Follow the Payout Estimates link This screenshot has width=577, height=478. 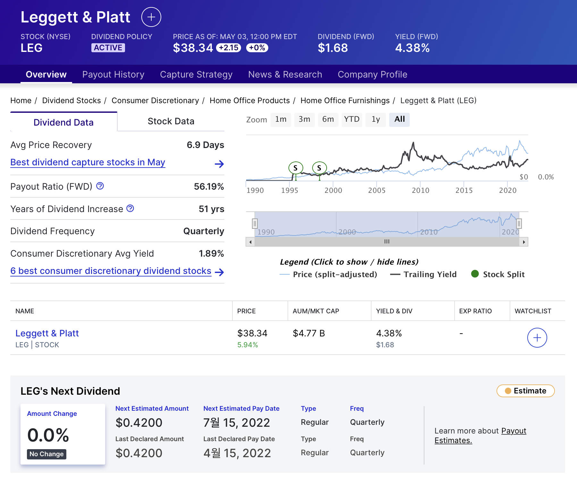513,431
